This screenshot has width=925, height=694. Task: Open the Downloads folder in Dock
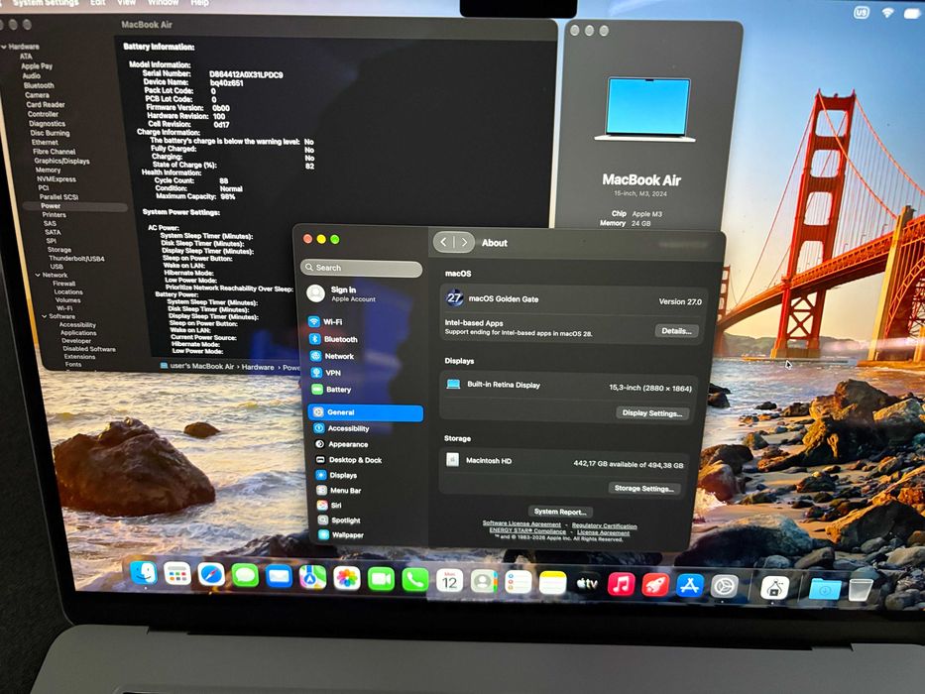[x=825, y=590]
